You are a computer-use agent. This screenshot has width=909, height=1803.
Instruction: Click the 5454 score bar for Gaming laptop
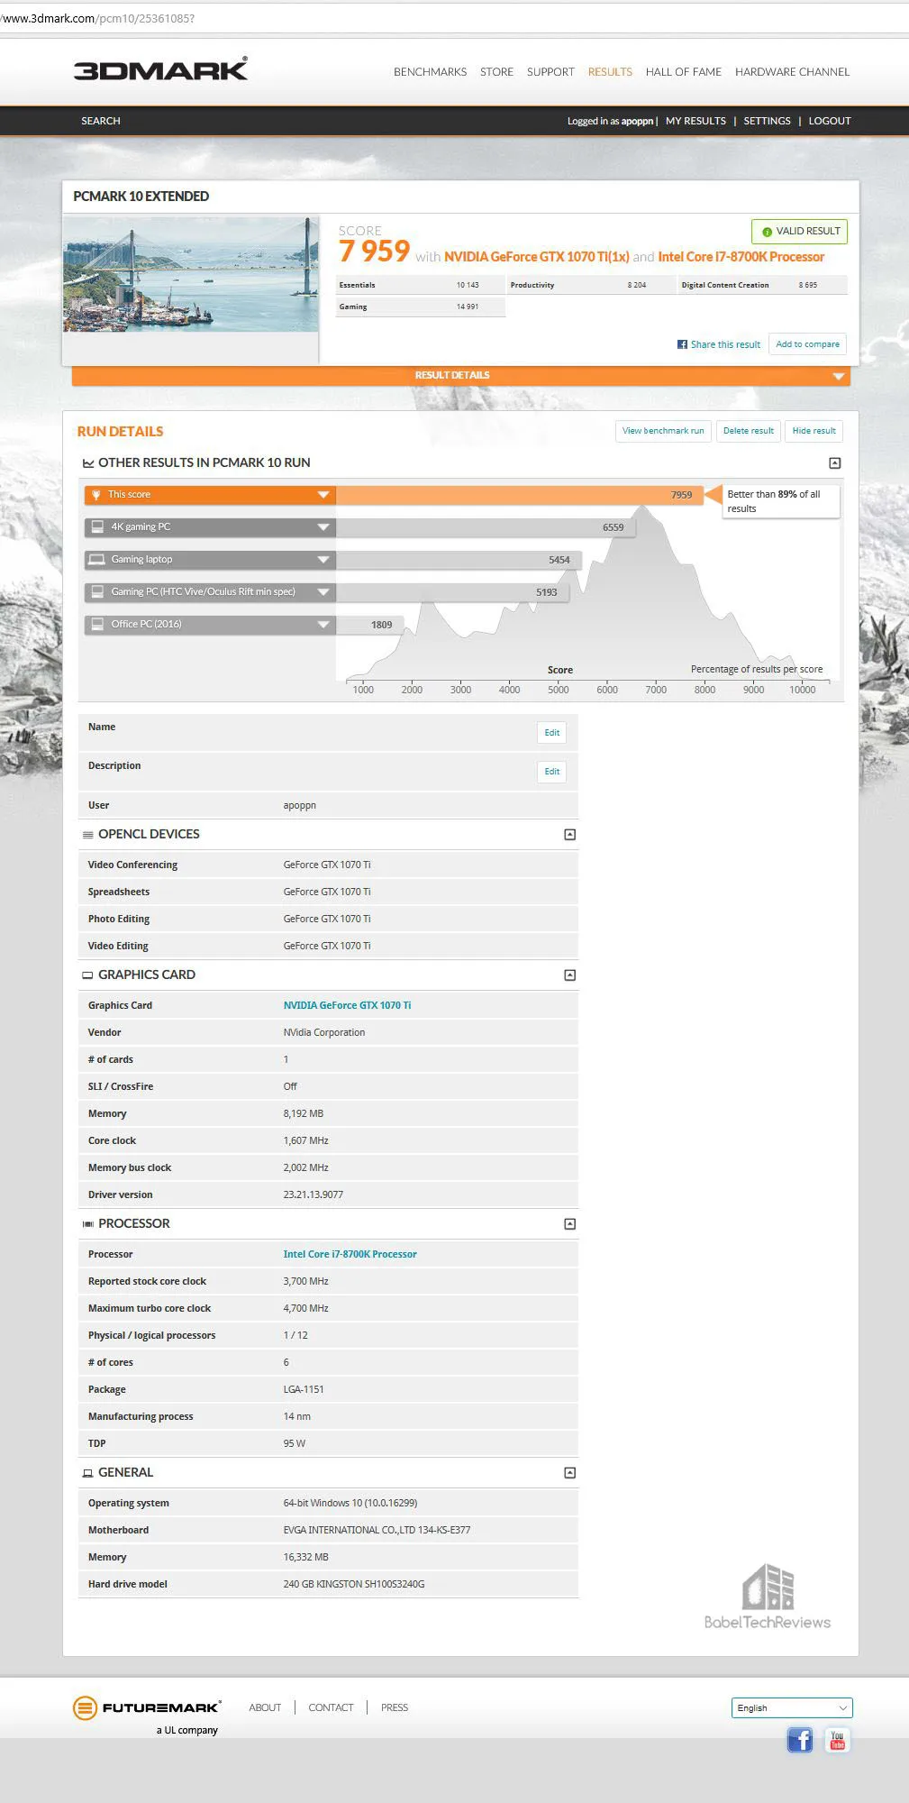click(x=459, y=560)
